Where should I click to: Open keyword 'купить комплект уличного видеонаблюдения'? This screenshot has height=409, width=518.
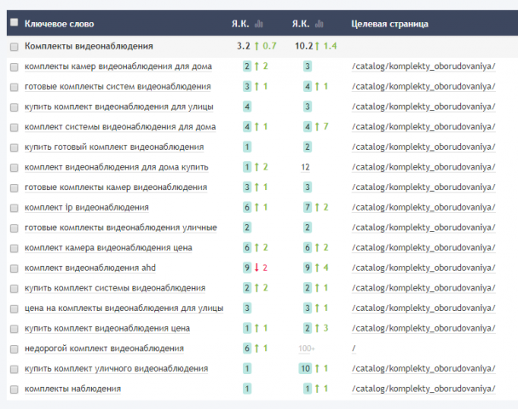(116, 369)
